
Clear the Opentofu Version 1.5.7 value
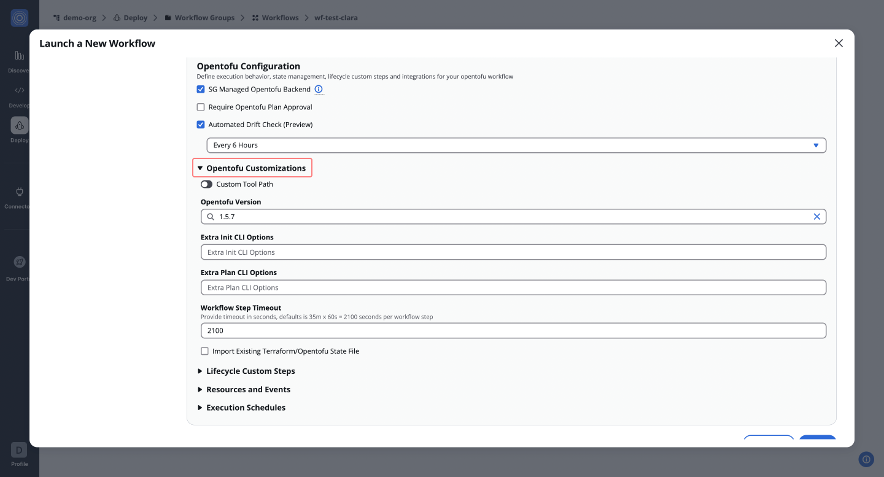point(816,217)
